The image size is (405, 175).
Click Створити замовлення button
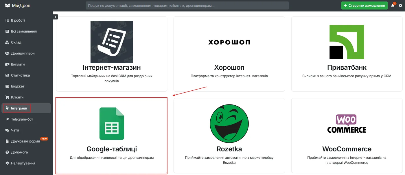364,5
